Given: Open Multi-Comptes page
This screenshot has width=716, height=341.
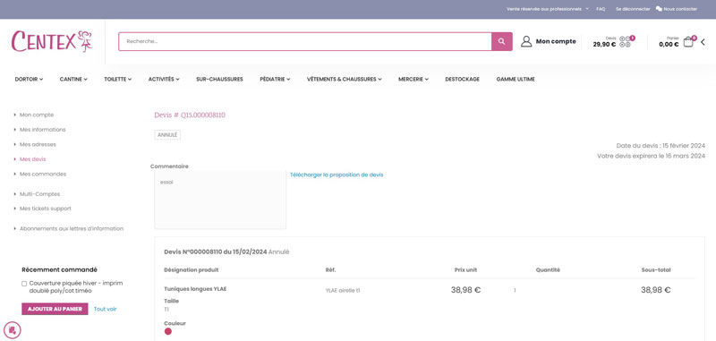Looking at the screenshot, I should click(39, 194).
